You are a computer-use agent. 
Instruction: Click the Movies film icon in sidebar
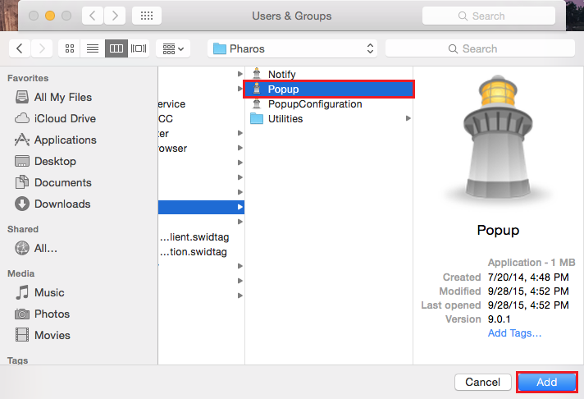[22, 335]
